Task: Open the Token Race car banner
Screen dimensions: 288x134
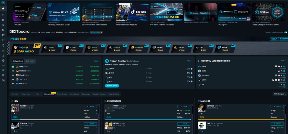Action: pyautogui.click(x=166, y=12)
